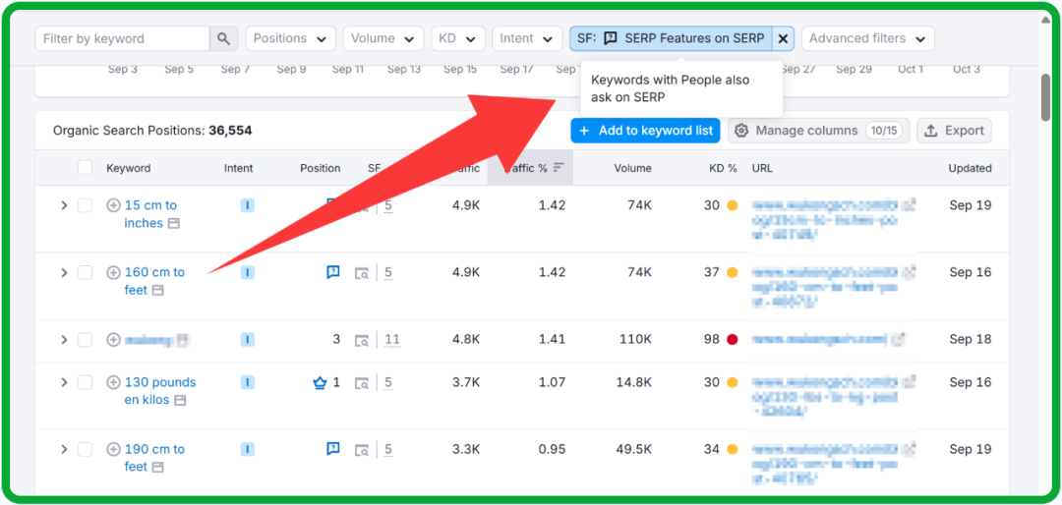
Task: Click the crown featured snippet icon
Action: pos(319,383)
